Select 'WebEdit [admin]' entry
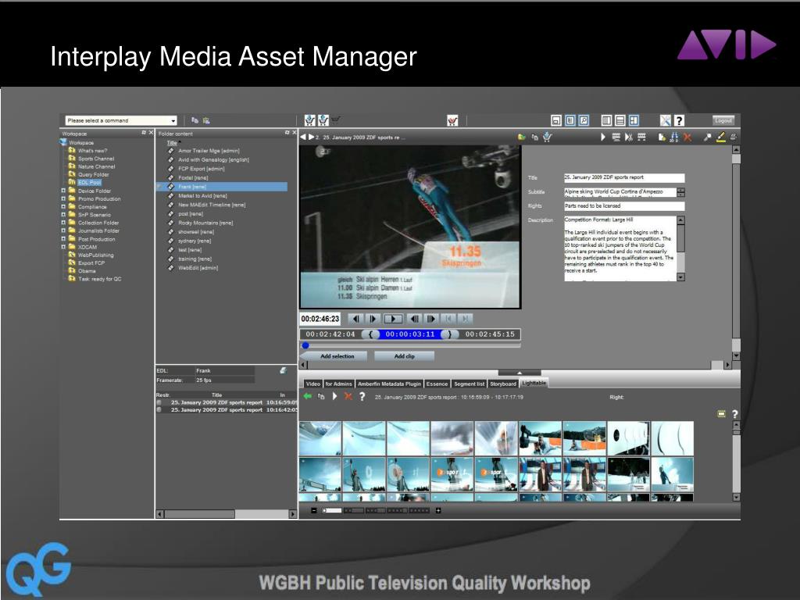 [198, 268]
